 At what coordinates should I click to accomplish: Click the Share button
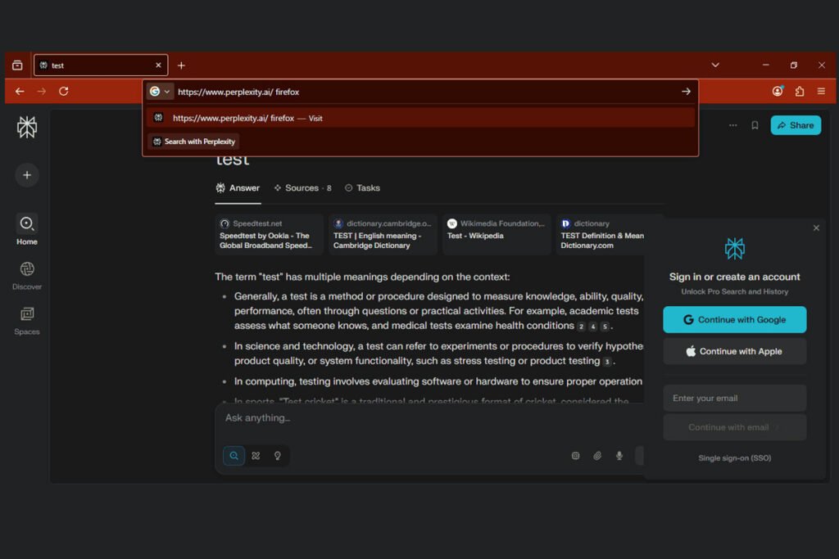[x=796, y=125]
